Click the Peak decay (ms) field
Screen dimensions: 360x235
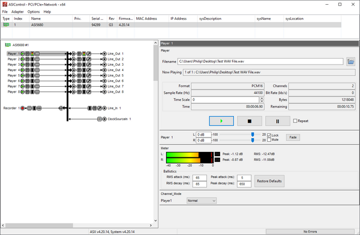point(244,184)
